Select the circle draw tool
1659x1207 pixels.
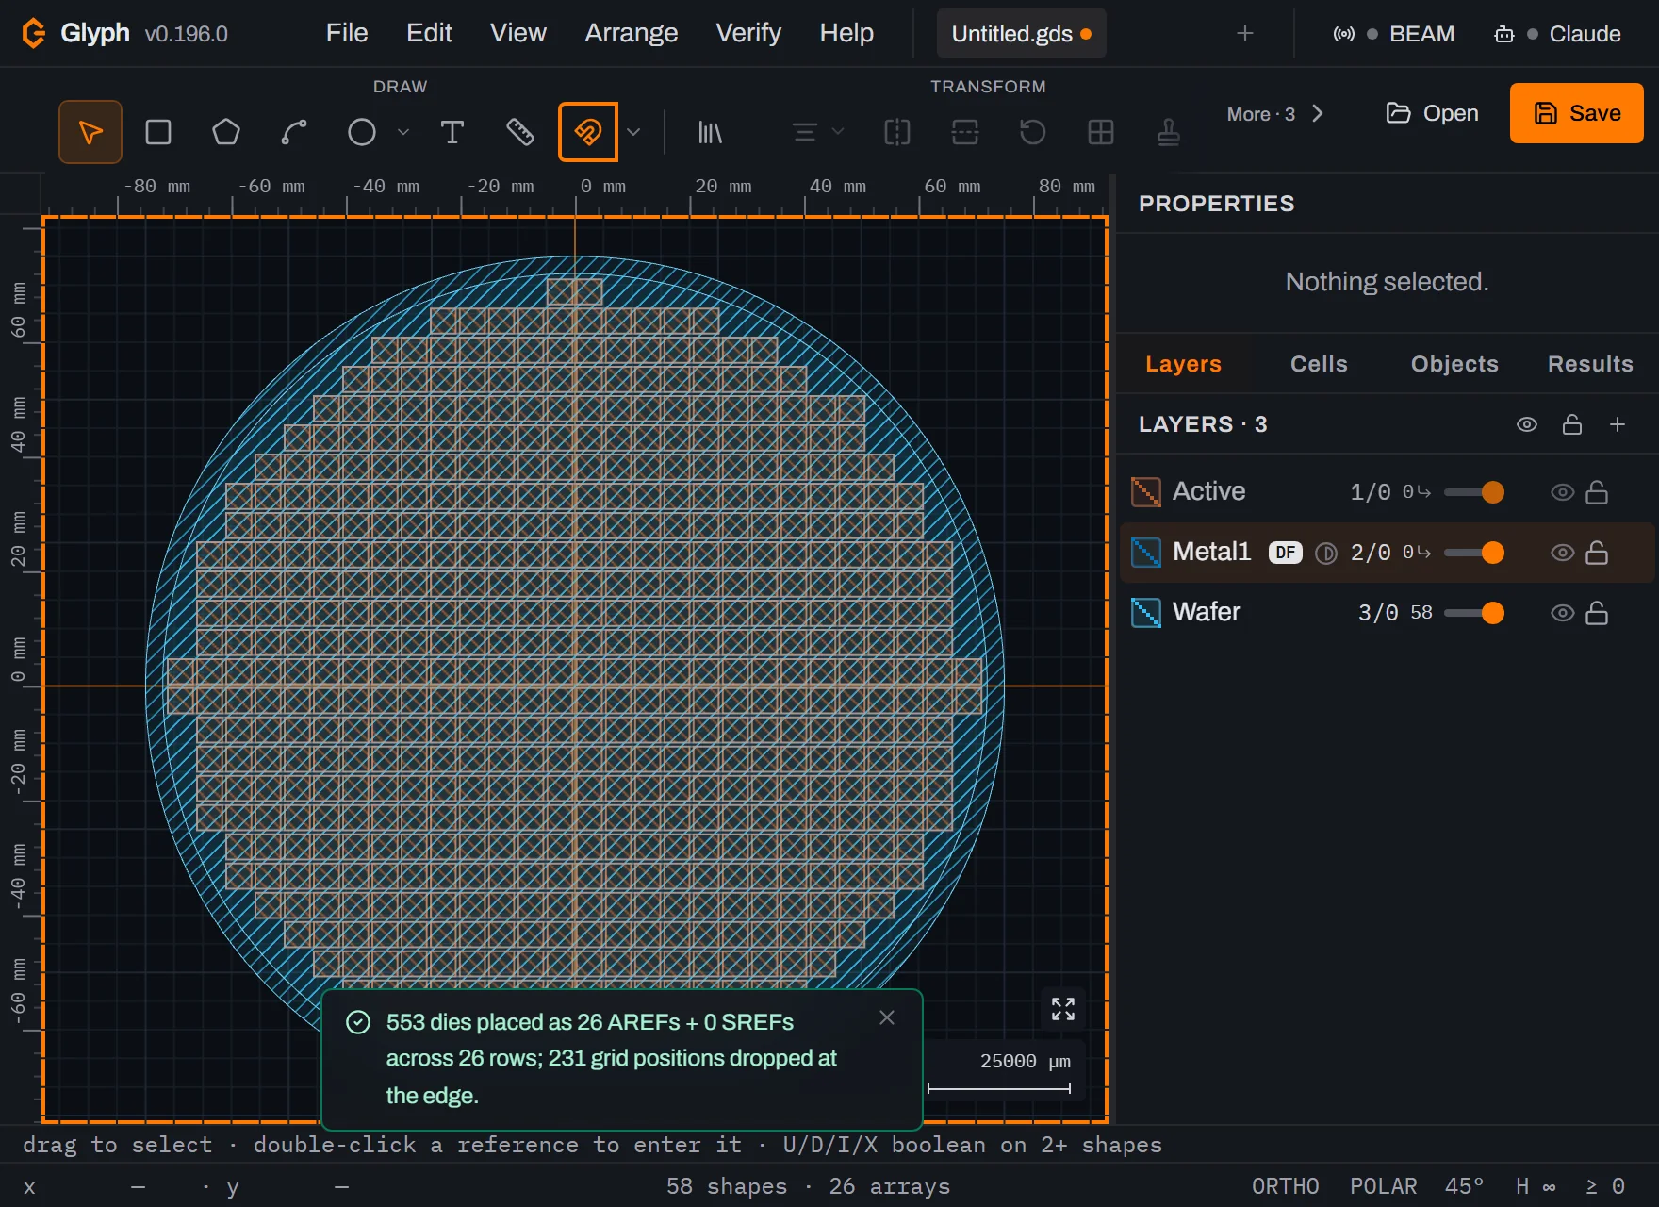tap(362, 132)
